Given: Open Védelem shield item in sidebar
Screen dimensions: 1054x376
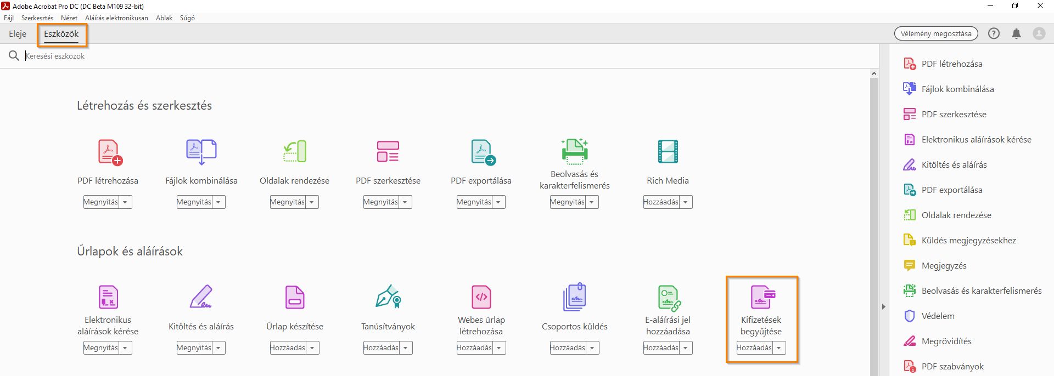Looking at the screenshot, I should point(929,316).
